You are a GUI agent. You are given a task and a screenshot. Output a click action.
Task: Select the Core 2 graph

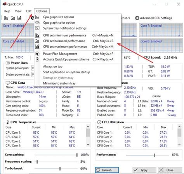[x=18, y=45]
